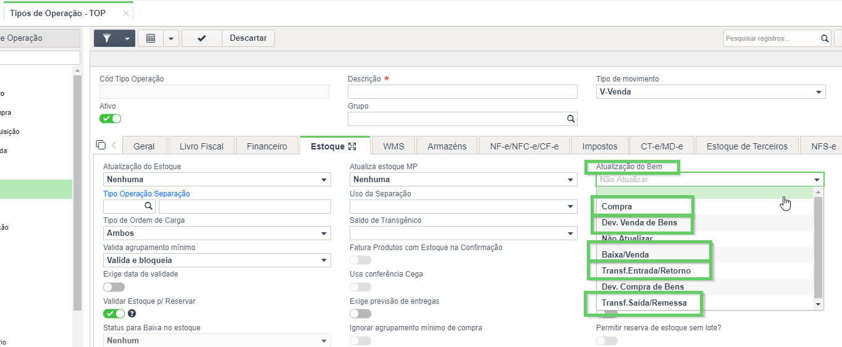Open the filter dropdown arrow

tap(127, 38)
